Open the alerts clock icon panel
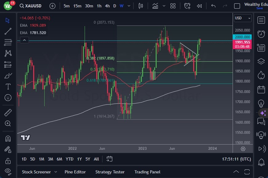 pos(261,34)
